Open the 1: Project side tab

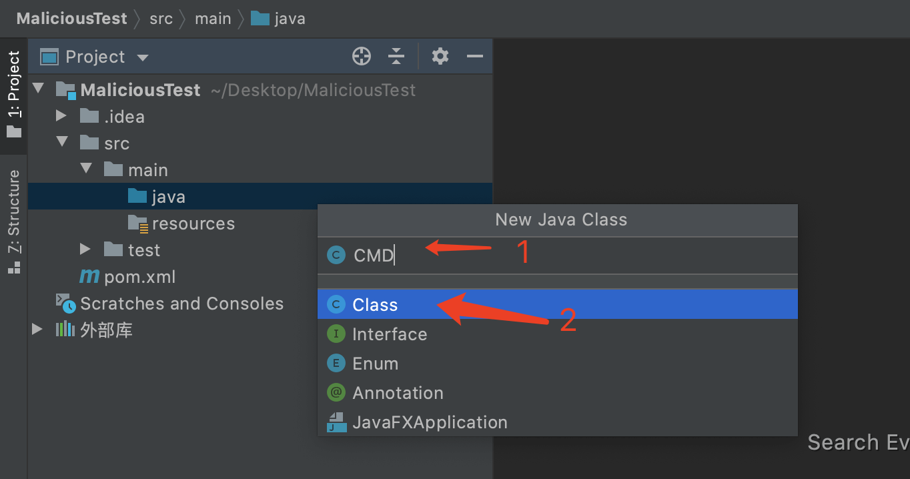point(13,93)
